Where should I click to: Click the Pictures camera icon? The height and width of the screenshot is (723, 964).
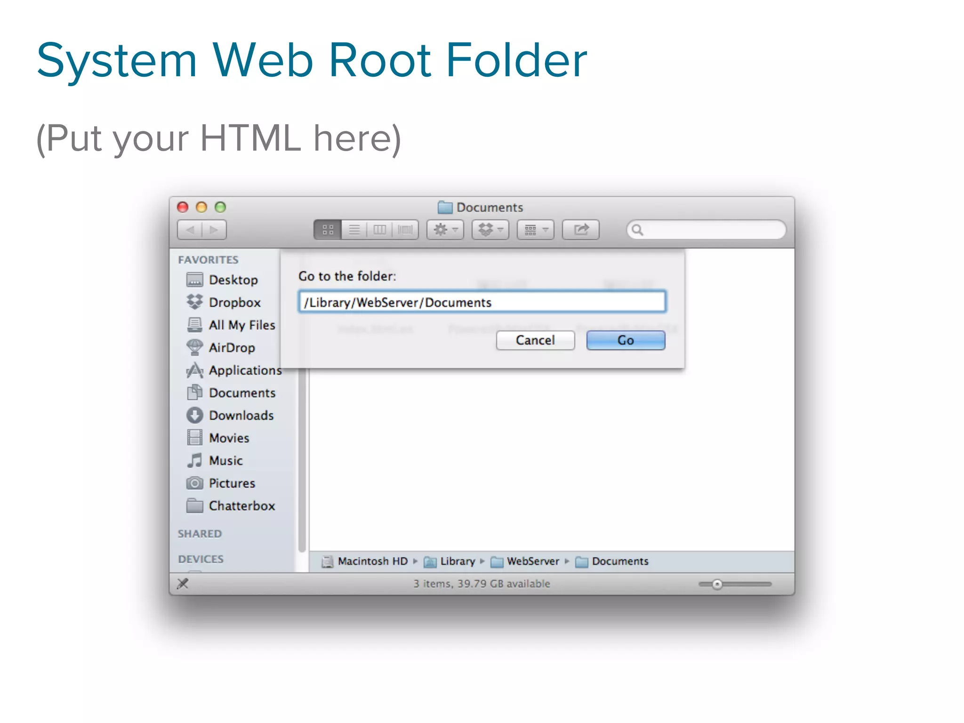pyautogui.click(x=194, y=483)
